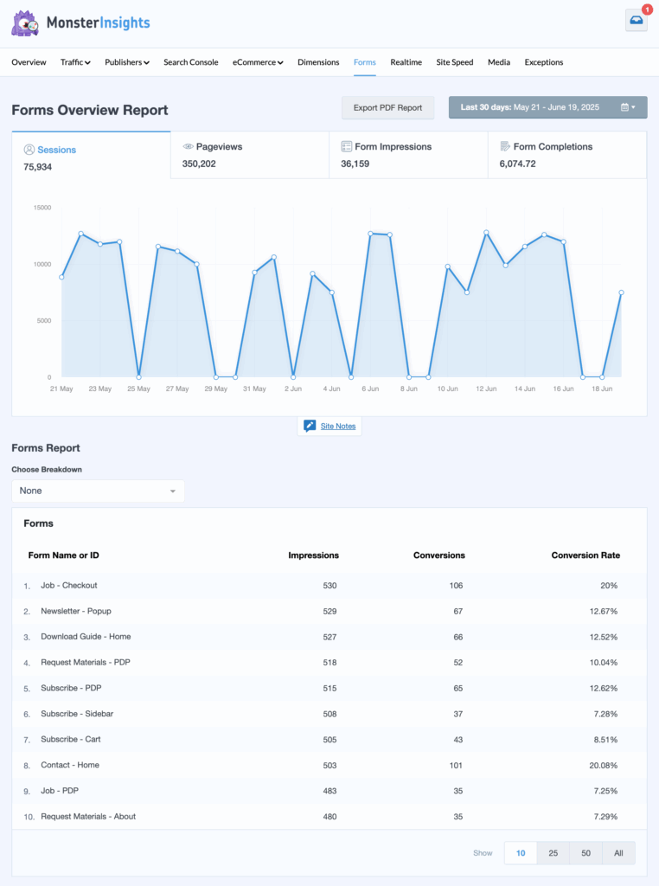The height and width of the screenshot is (886, 659).
Task: Select the Job - Checkout form row
Action: point(69,586)
